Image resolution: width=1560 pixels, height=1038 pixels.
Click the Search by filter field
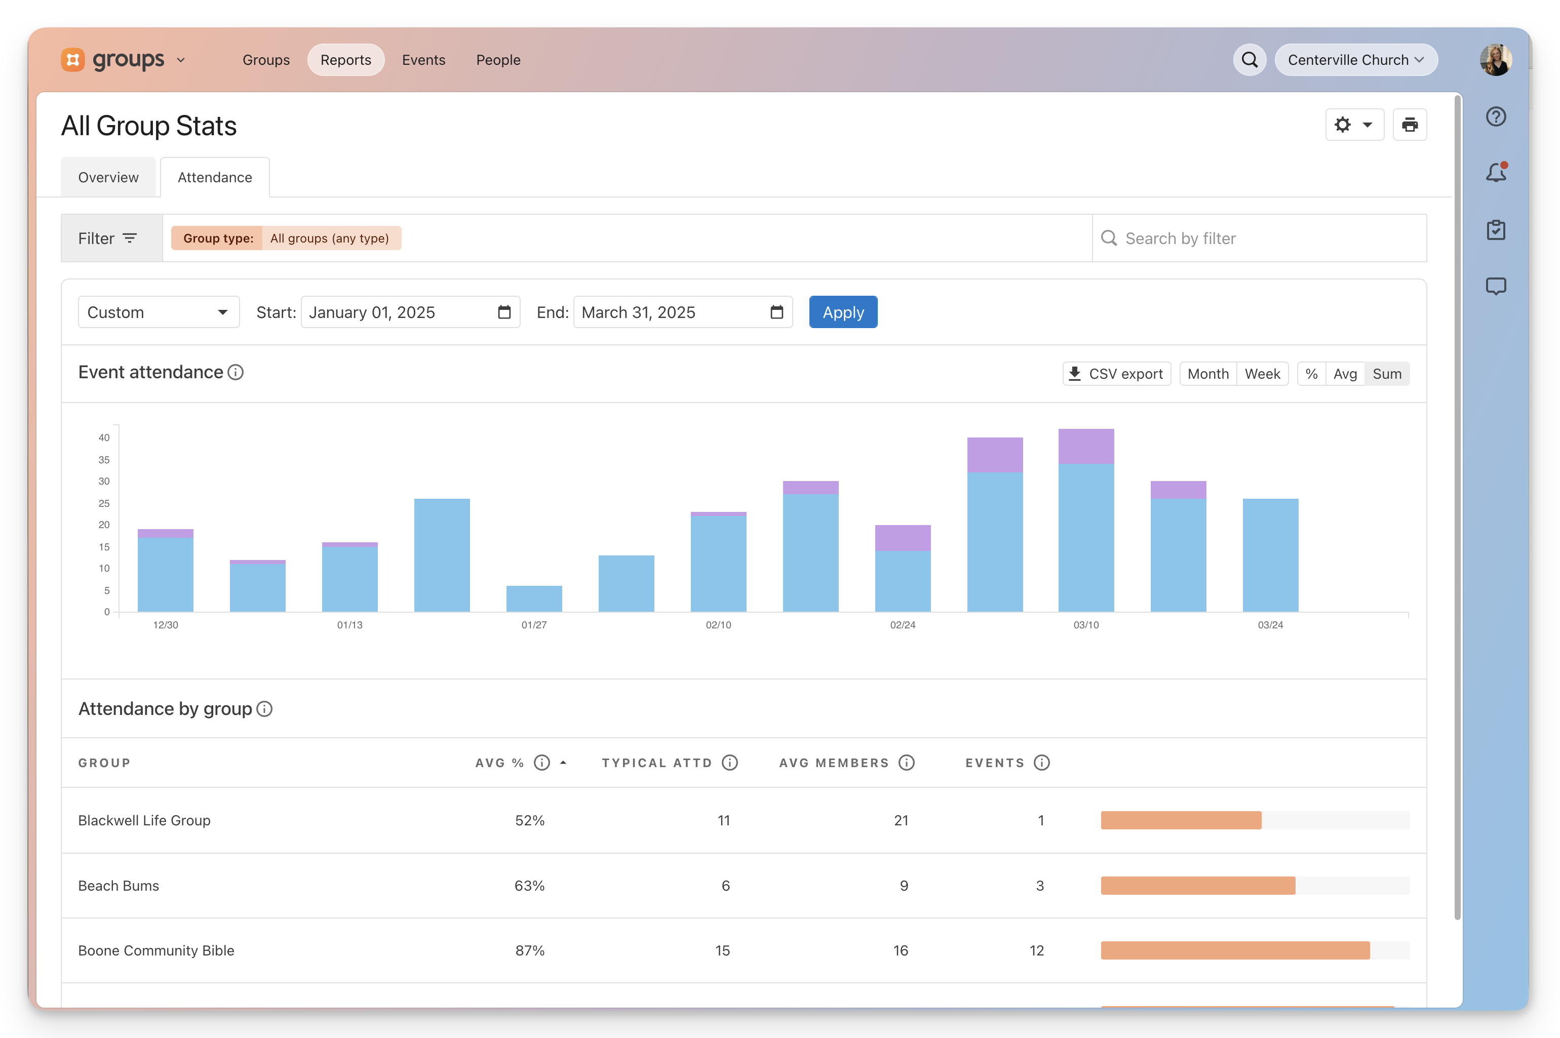(1259, 238)
